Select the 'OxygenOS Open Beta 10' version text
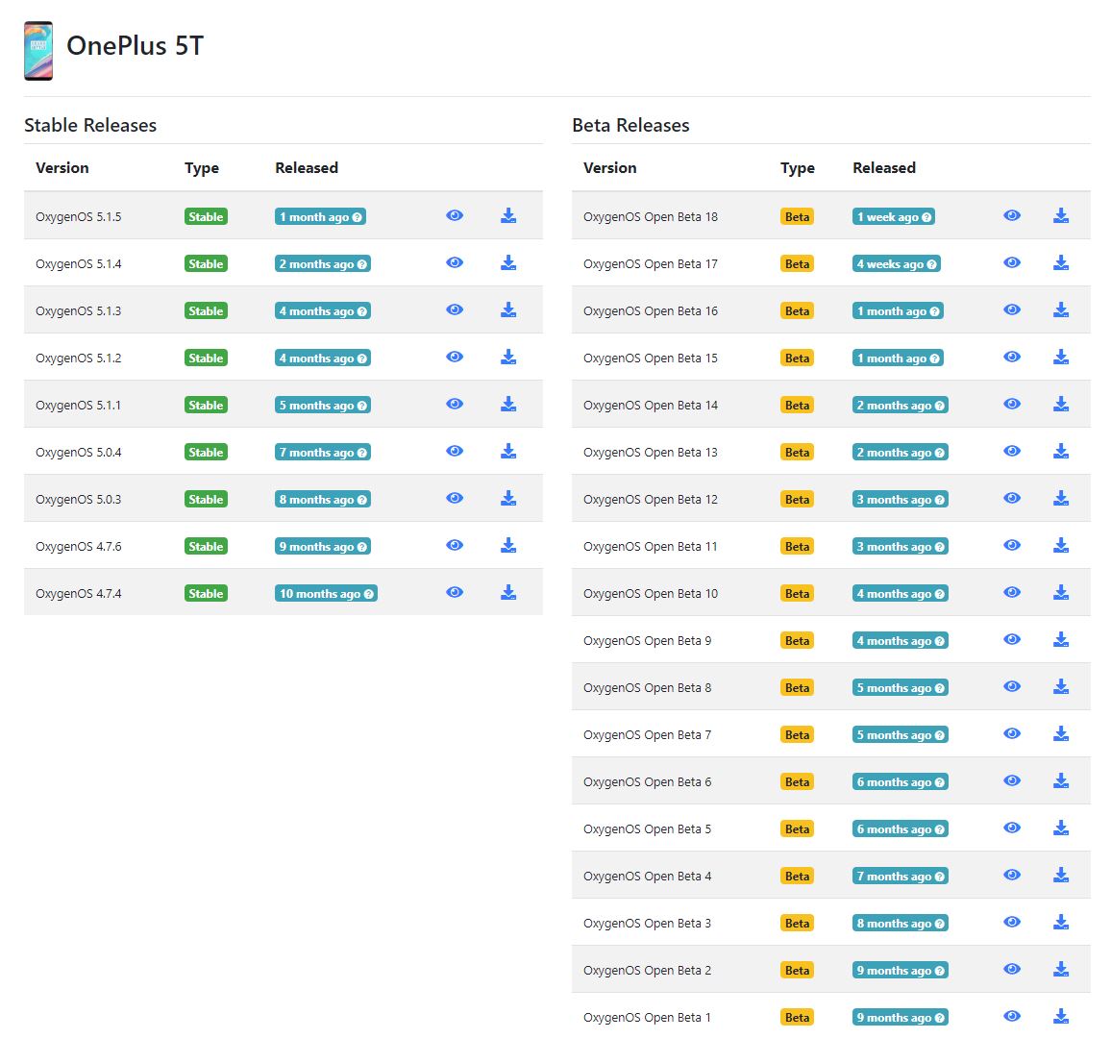This screenshot has height=1063, width=1111. tap(651, 594)
